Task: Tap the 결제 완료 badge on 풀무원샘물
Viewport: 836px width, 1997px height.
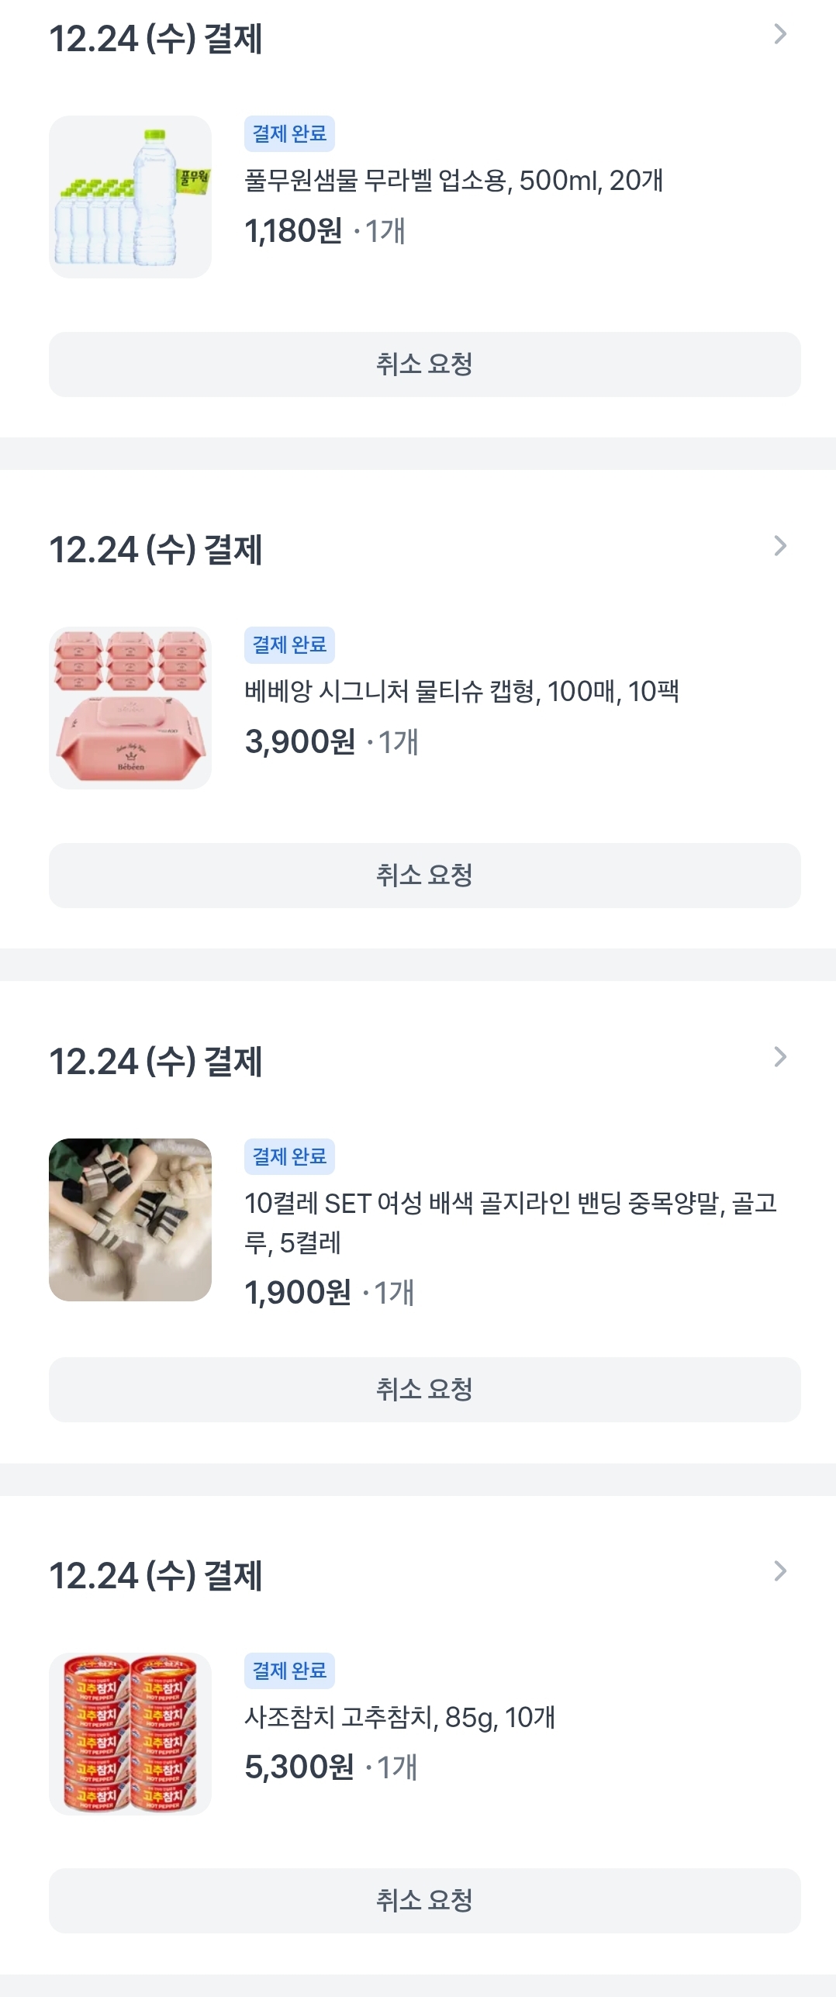Action: click(x=289, y=134)
